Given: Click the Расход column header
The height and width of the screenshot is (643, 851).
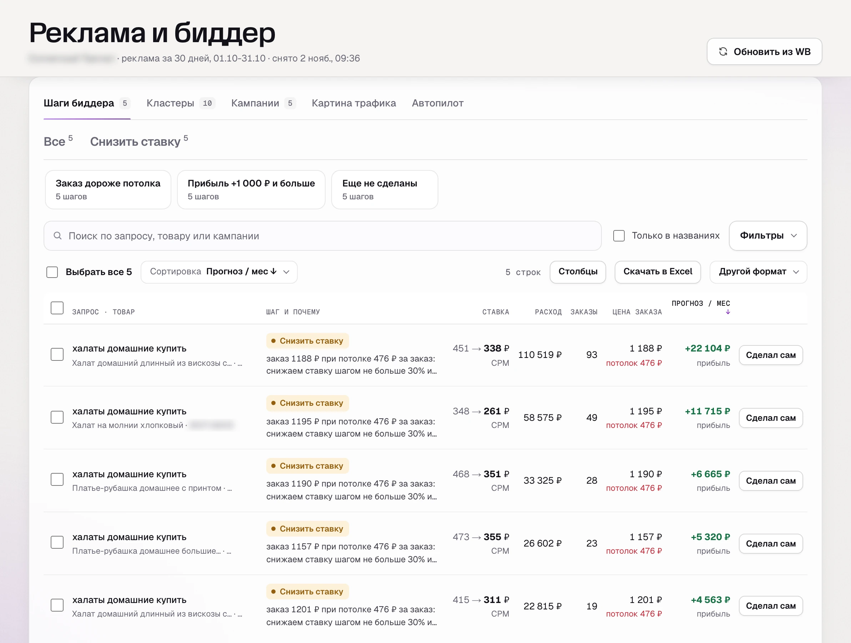Looking at the screenshot, I should pyautogui.click(x=548, y=312).
